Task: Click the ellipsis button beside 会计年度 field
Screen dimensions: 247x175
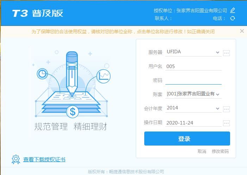Action: pos(226,109)
